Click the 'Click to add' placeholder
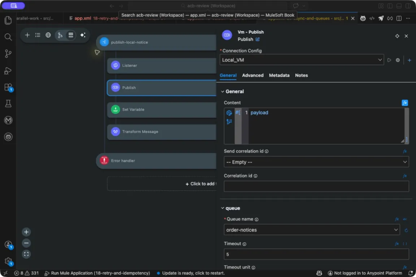 point(162,184)
